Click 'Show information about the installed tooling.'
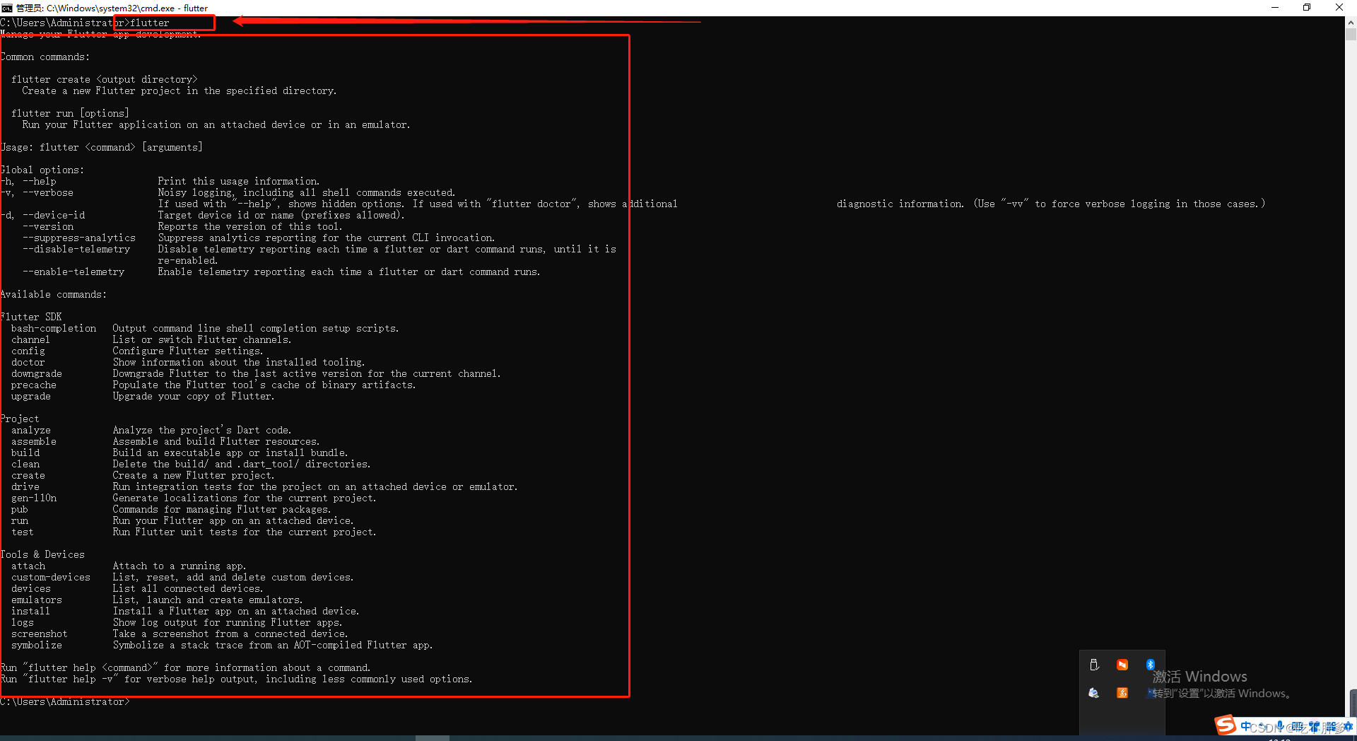 pyautogui.click(x=239, y=362)
